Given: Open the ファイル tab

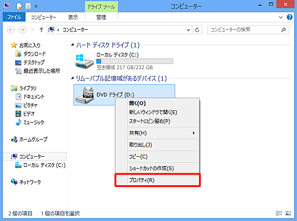Looking at the screenshot, I should click(x=14, y=17).
